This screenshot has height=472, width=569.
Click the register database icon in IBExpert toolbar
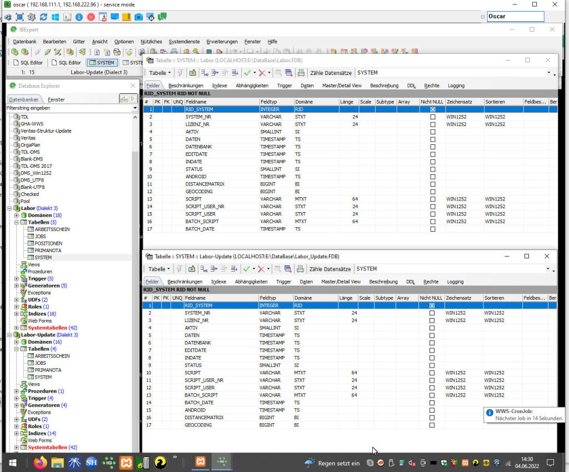15,52
